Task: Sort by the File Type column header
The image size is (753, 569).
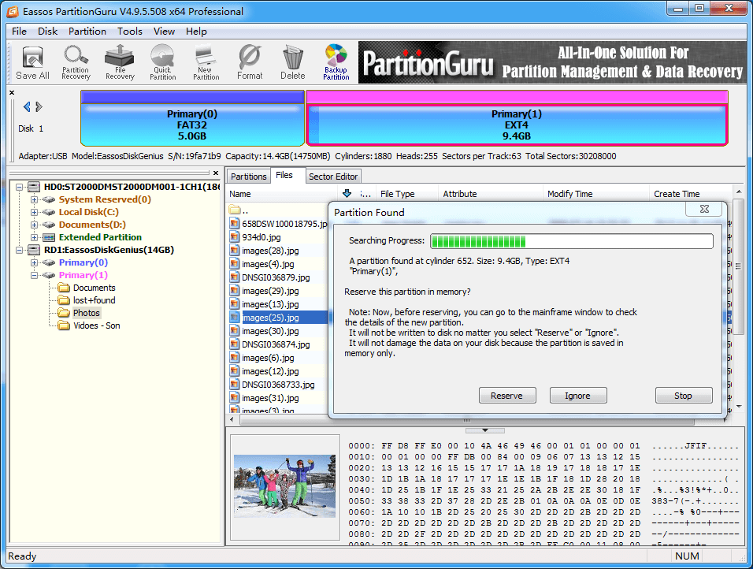Action: tap(406, 194)
